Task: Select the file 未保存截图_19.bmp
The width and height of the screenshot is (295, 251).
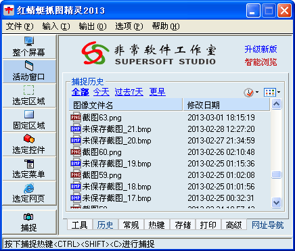Action: pyautogui.click(x=116, y=164)
